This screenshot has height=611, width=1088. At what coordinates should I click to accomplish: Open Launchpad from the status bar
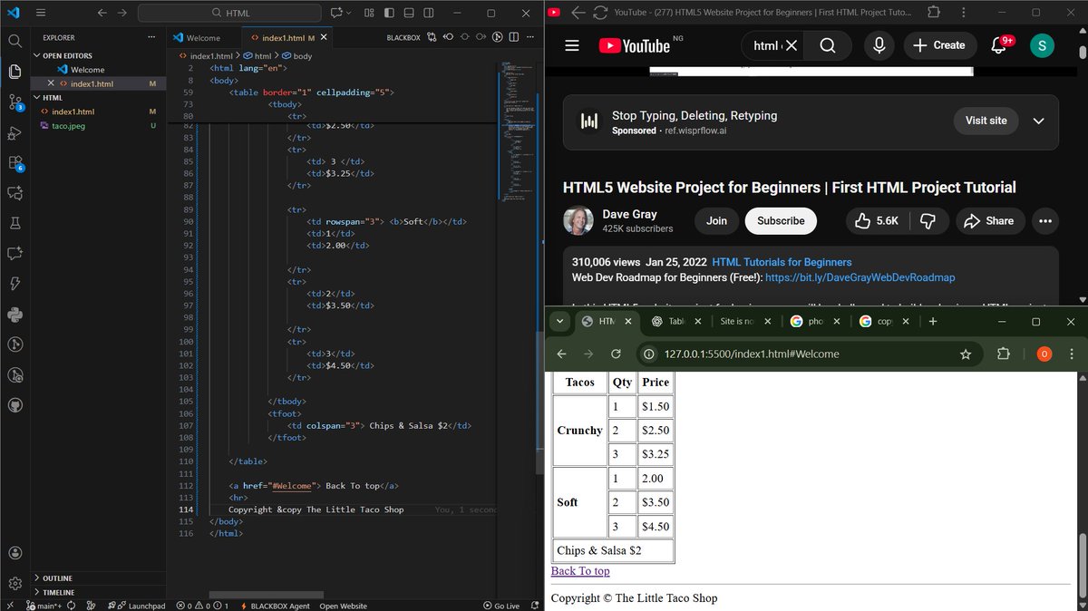point(145,606)
